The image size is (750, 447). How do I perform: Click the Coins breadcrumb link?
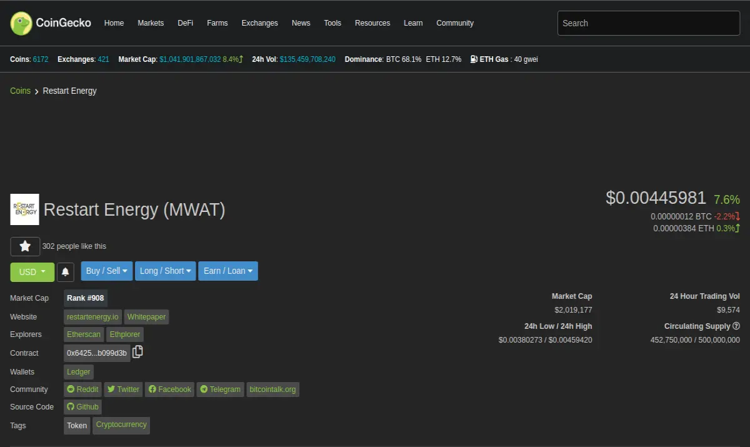pyautogui.click(x=20, y=91)
